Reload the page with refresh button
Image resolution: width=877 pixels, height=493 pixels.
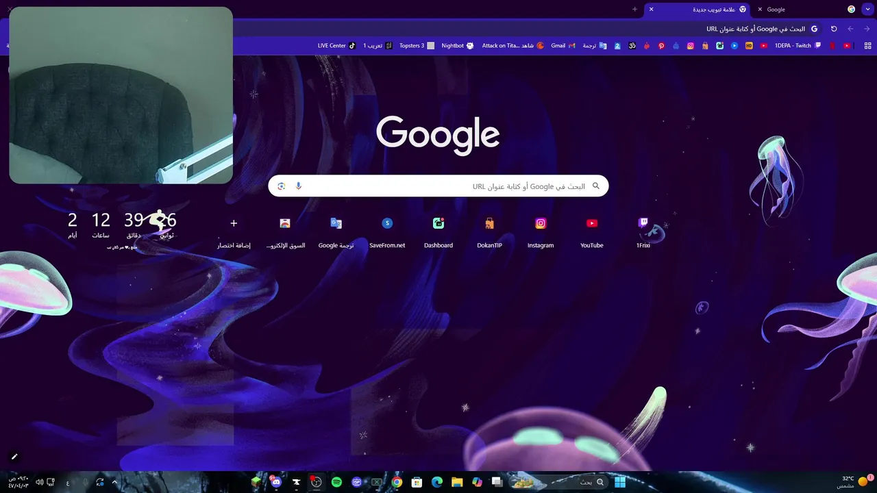pos(834,29)
